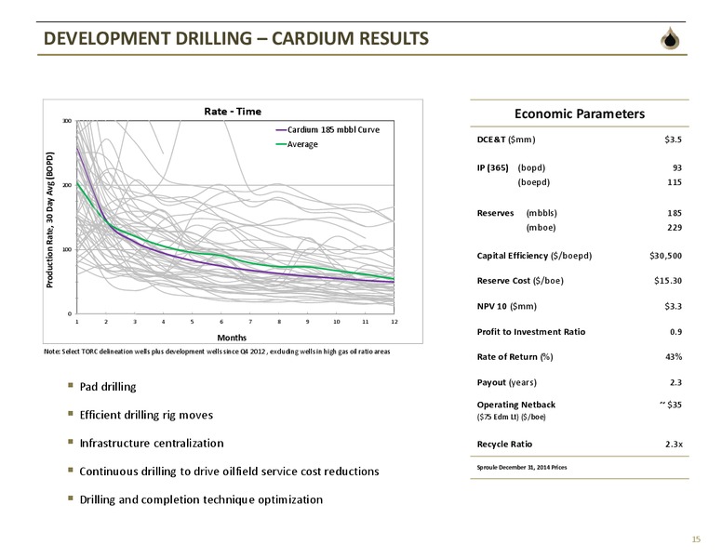Click 'Reserve Cost ($/boe)' label

(520, 280)
